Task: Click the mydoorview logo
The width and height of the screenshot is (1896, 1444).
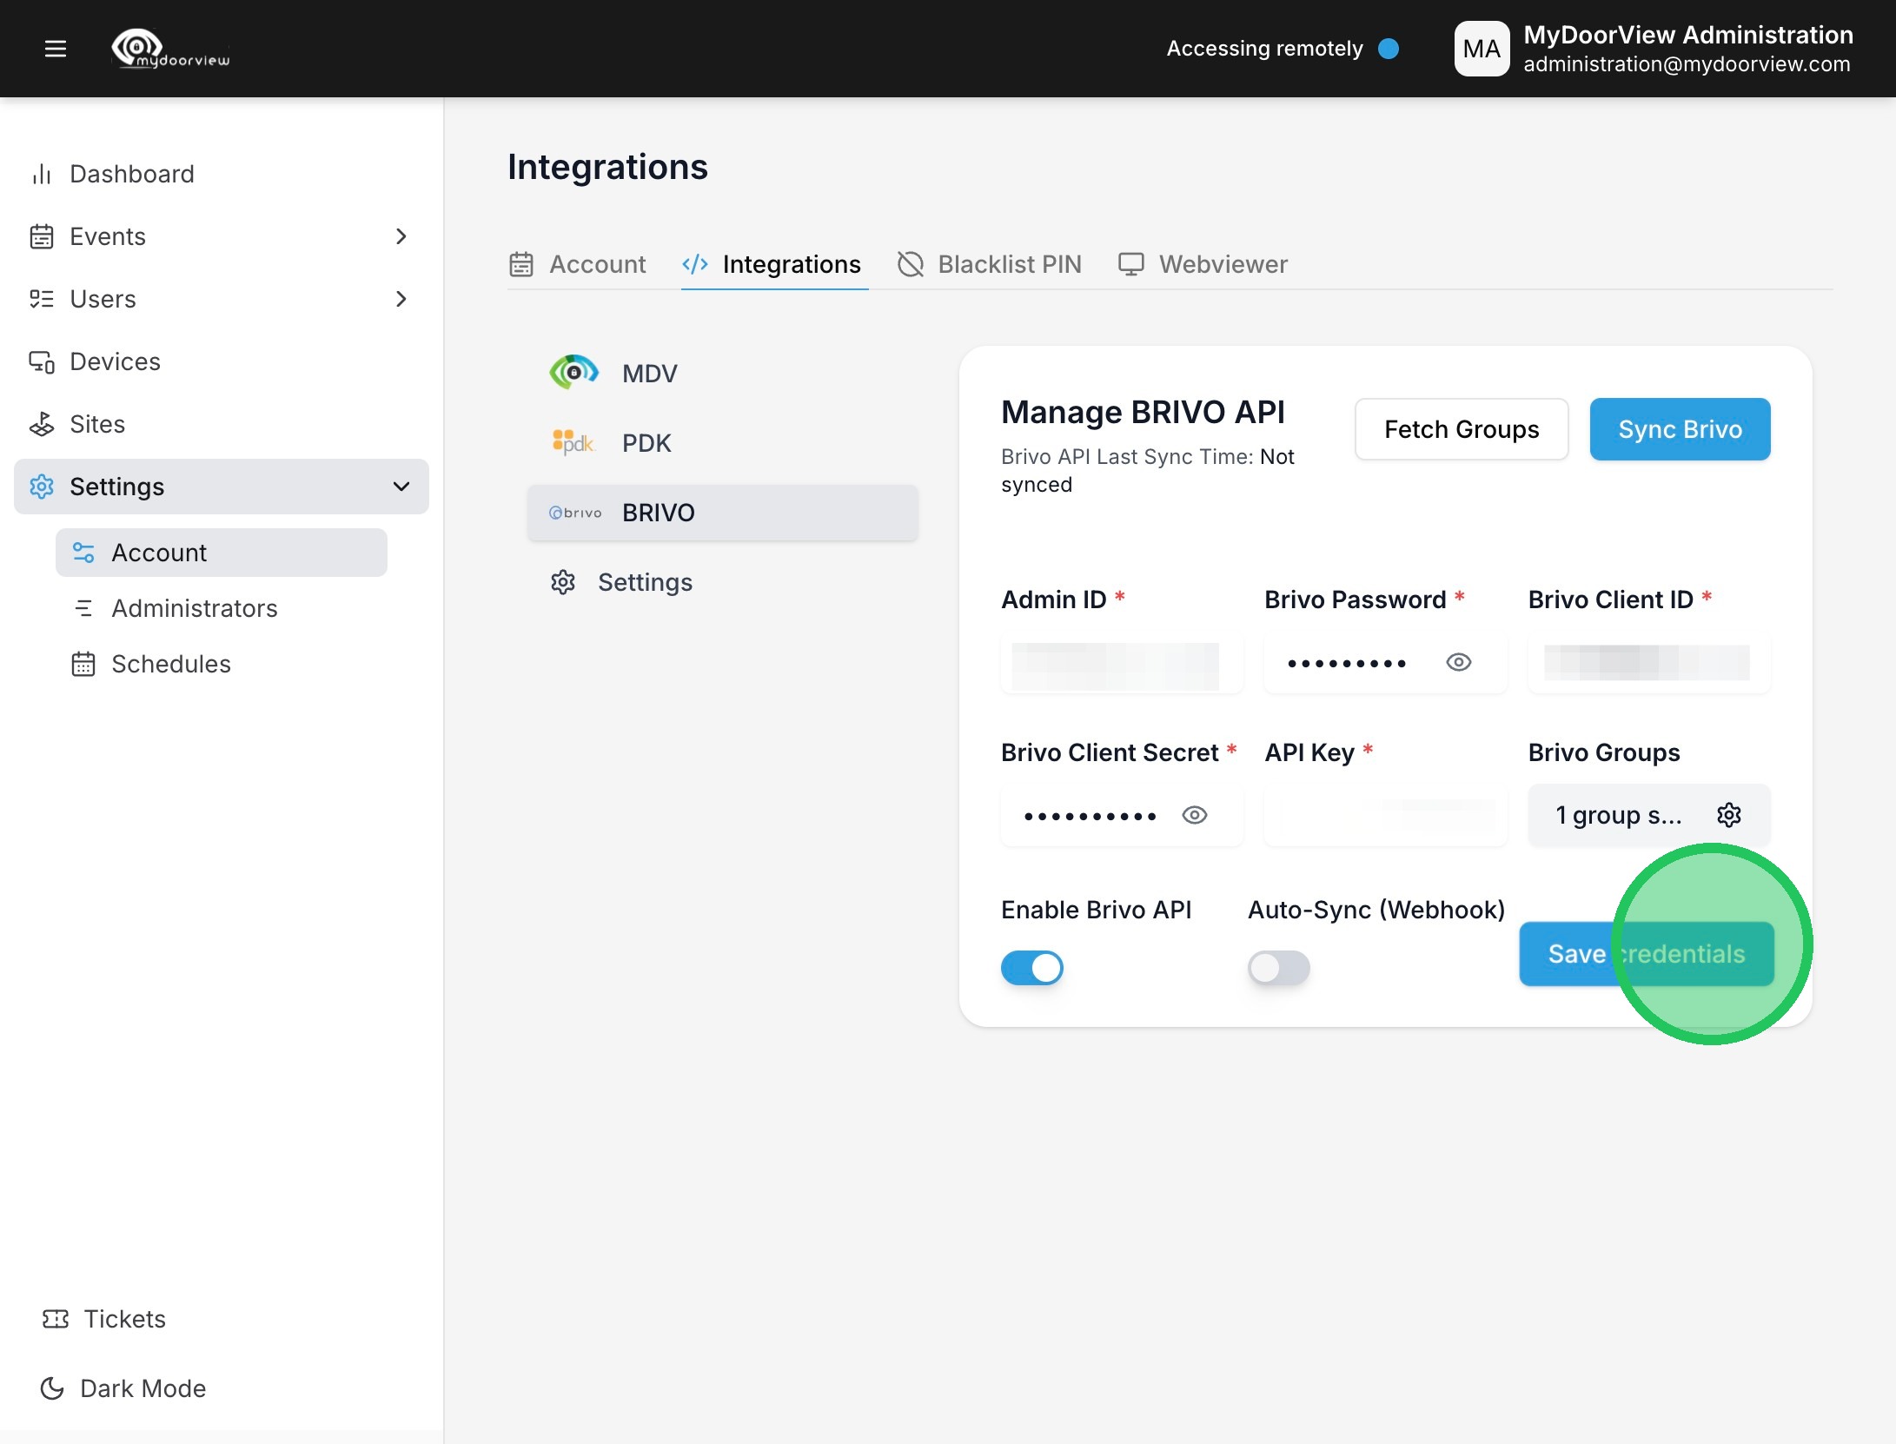Action: [171, 49]
